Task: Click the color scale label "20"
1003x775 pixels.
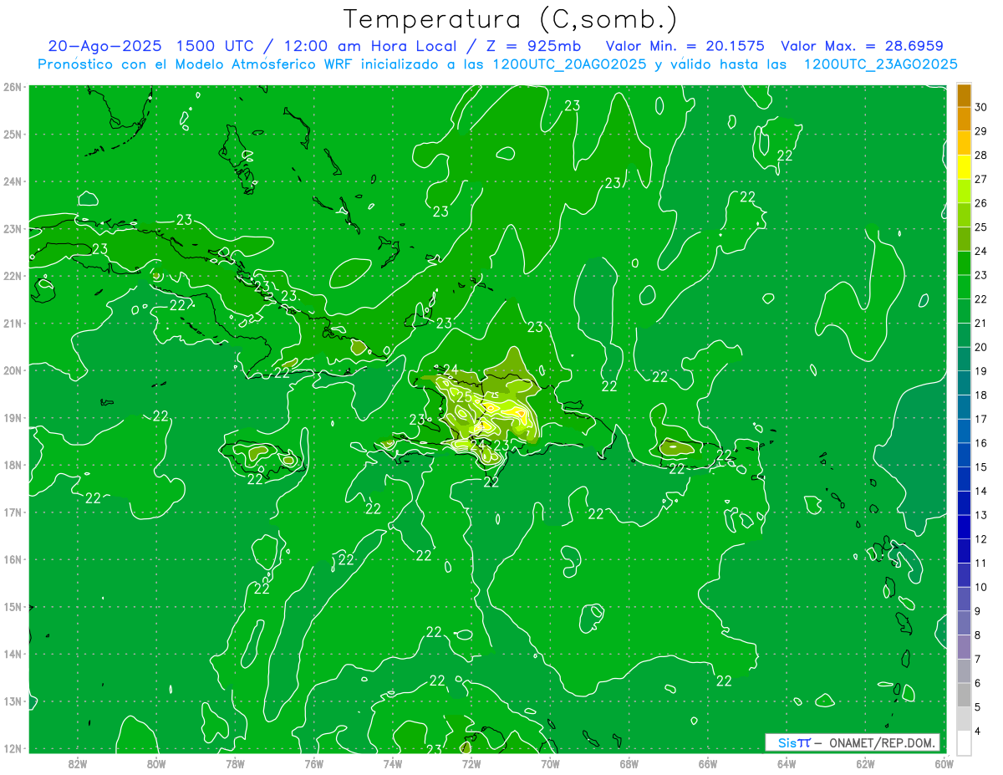Action: pos(980,347)
